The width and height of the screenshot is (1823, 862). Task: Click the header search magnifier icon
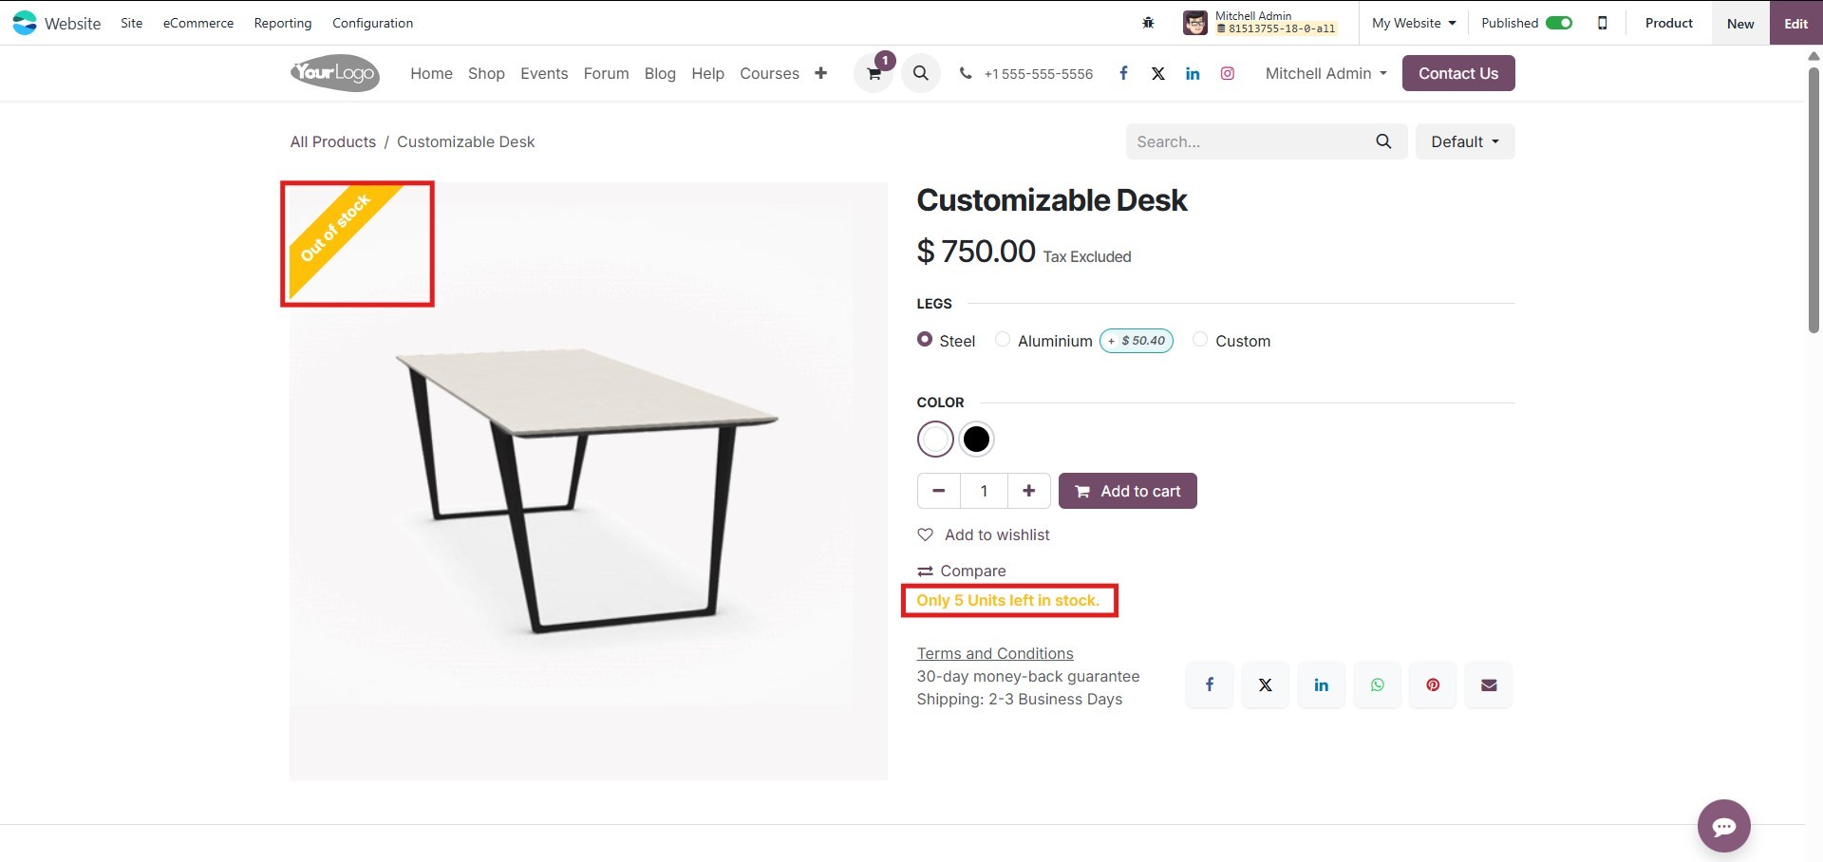tap(920, 73)
